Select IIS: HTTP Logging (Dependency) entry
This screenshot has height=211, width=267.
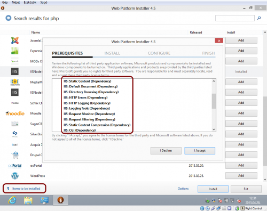(x=87, y=103)
